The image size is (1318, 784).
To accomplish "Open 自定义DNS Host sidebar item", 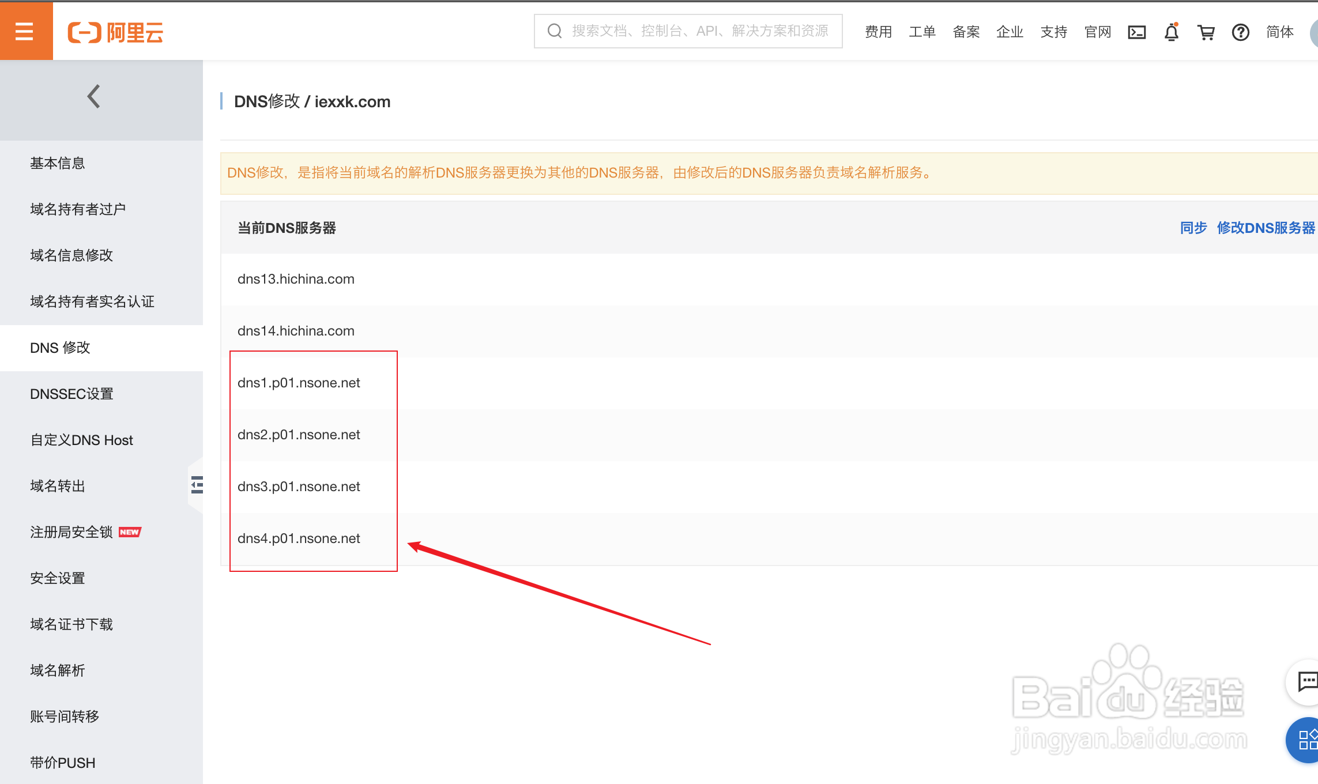I will (81, 440).
